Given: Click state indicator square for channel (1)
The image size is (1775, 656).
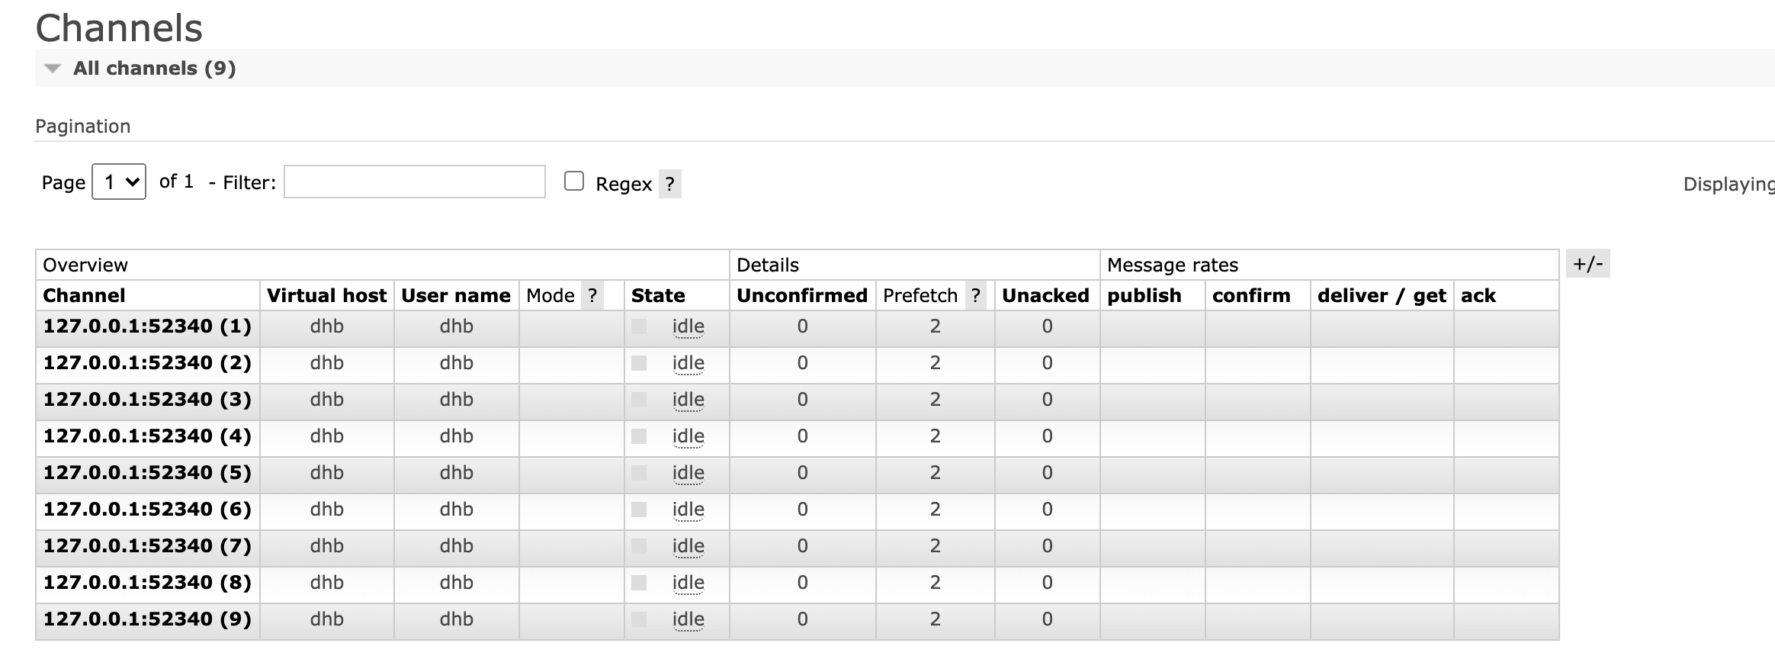Looking at the screenshot, I should pos(639,326).
